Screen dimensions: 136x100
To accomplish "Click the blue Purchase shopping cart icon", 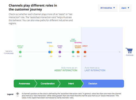I will [x=129, y=50].
